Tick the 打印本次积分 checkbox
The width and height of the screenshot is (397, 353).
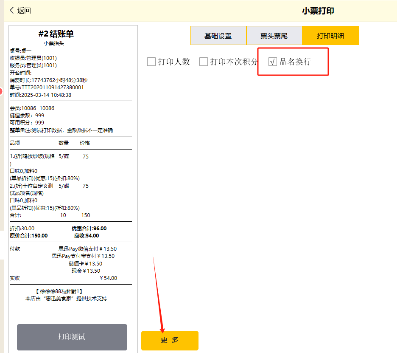(204, 62)
